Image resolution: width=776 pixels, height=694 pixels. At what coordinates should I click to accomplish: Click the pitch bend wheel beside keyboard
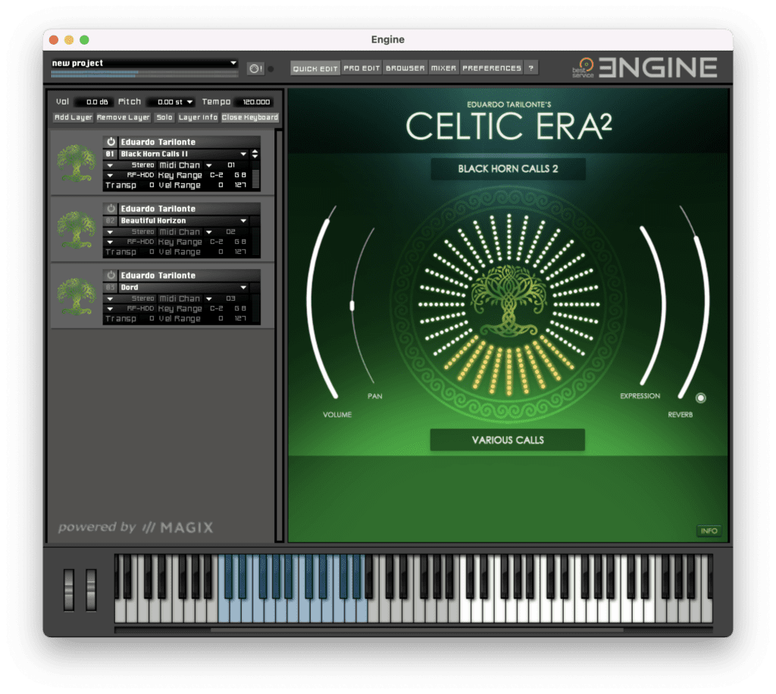pos(69,589)
